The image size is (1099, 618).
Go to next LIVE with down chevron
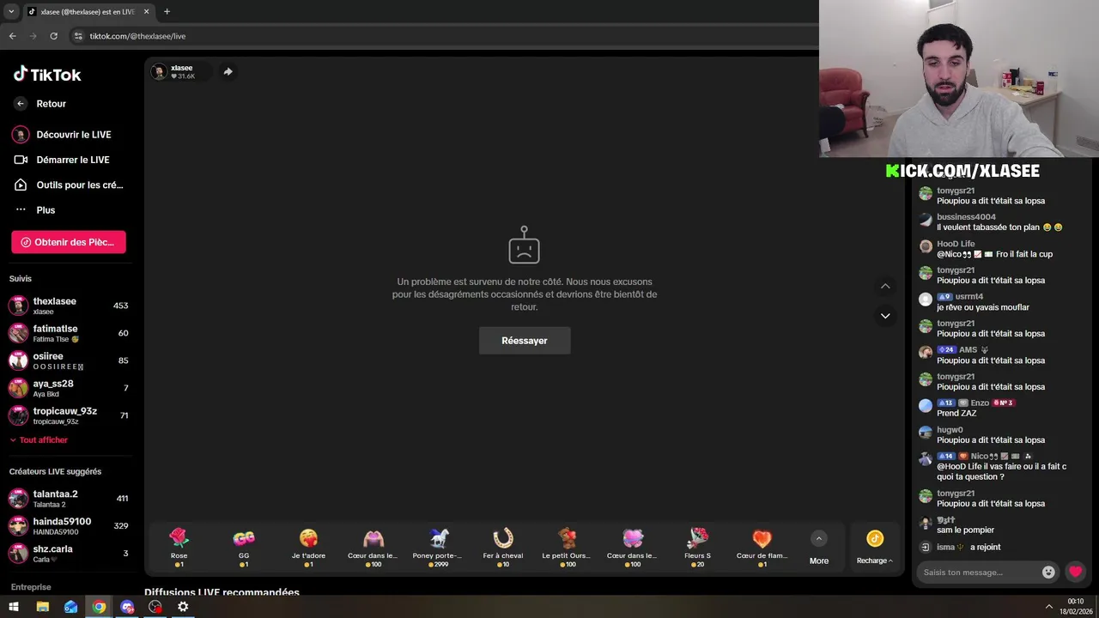pos(885,316)
